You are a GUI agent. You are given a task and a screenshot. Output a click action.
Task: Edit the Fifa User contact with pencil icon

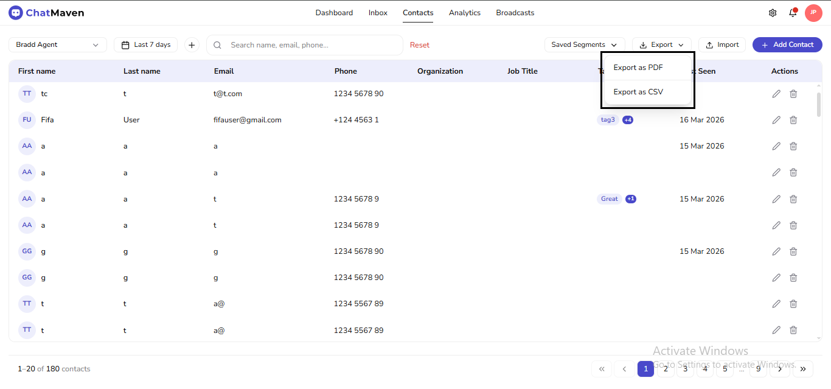(x=776, y=119)
